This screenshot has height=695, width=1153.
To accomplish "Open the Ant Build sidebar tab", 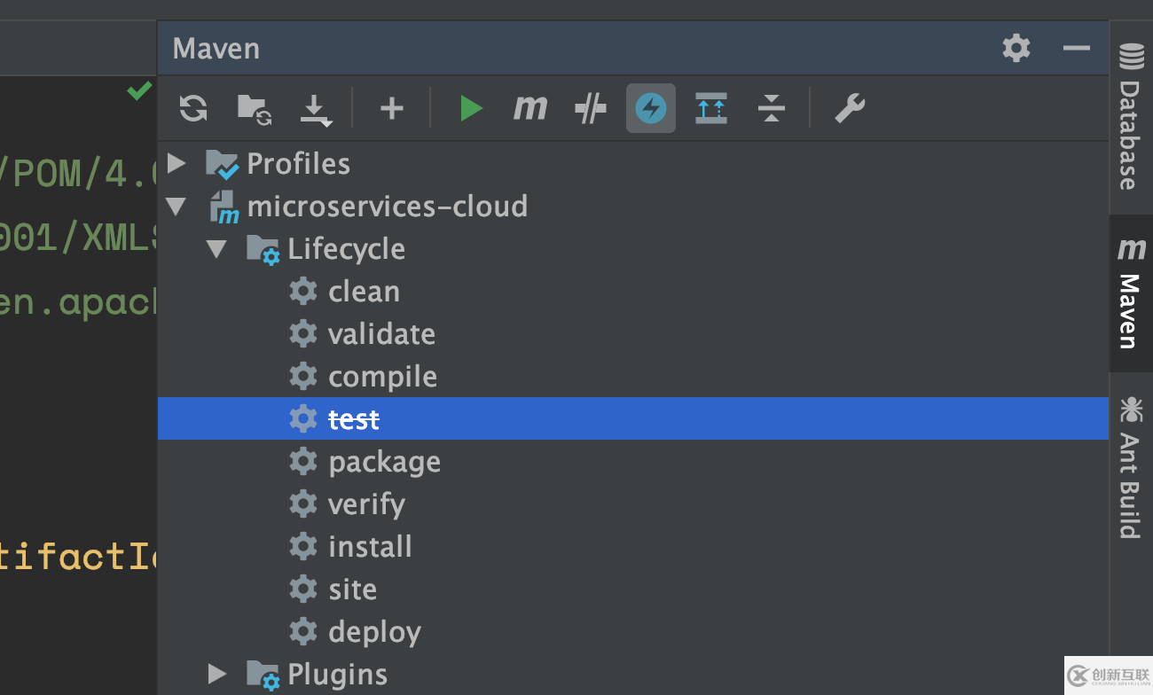I will point(1131,467).
